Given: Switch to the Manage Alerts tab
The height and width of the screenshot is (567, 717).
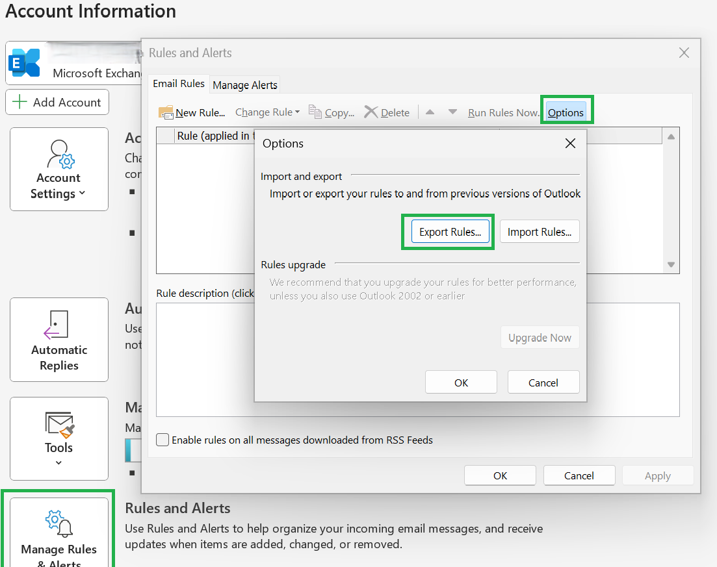Looking at the screenshot, I should [x=245, y=85].
